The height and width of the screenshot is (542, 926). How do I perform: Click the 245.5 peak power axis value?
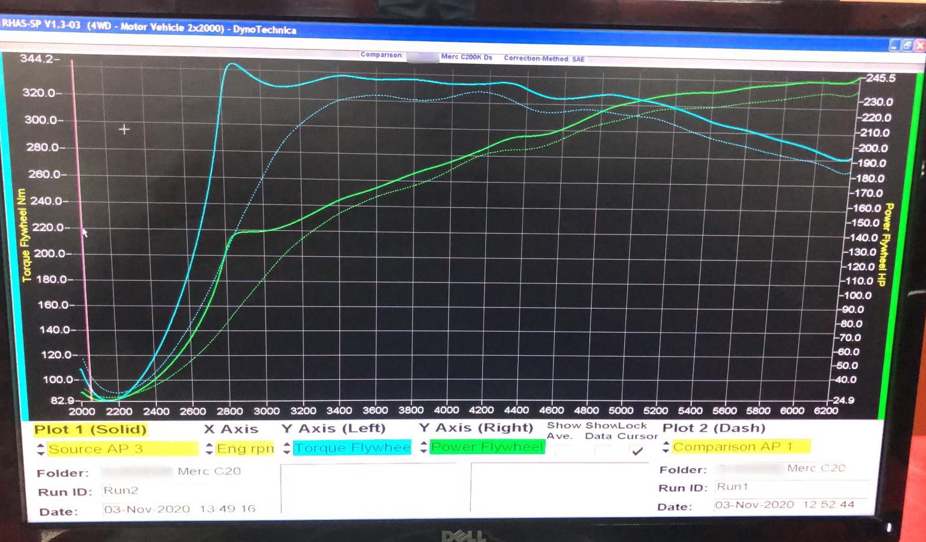click(x=881, y=78)
